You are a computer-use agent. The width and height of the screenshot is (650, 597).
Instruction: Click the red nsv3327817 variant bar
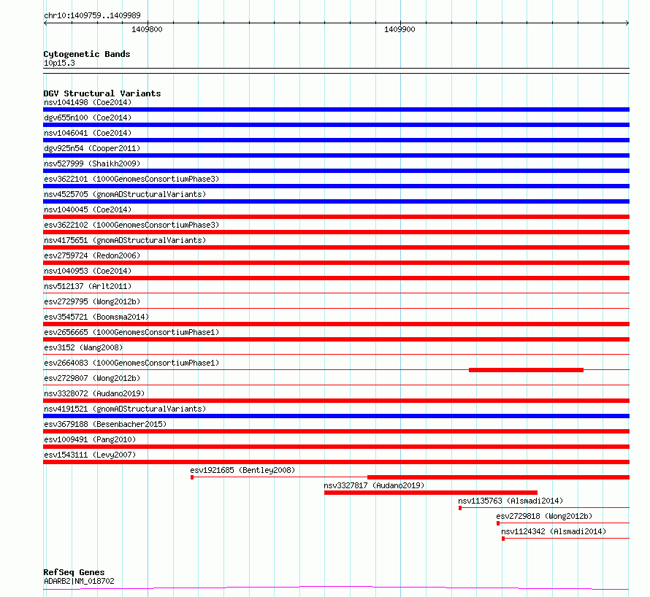click(431, 493)
